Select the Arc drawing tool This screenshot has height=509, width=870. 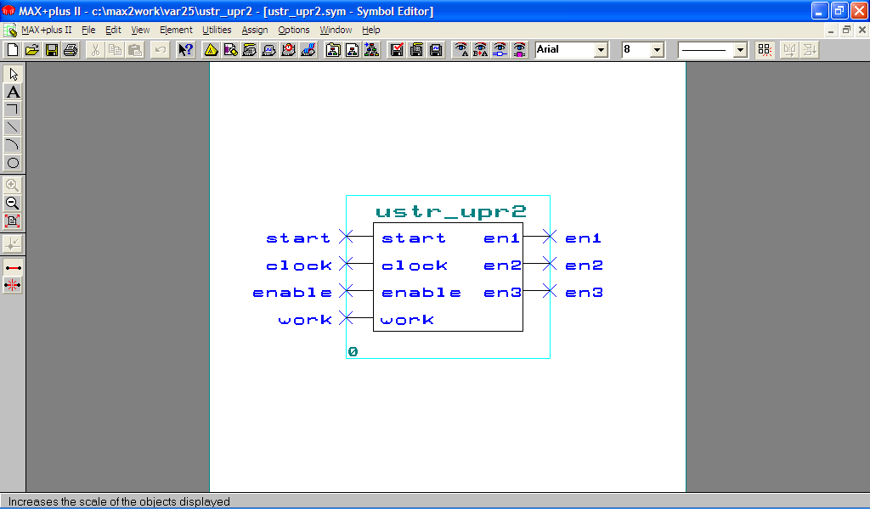13,145
